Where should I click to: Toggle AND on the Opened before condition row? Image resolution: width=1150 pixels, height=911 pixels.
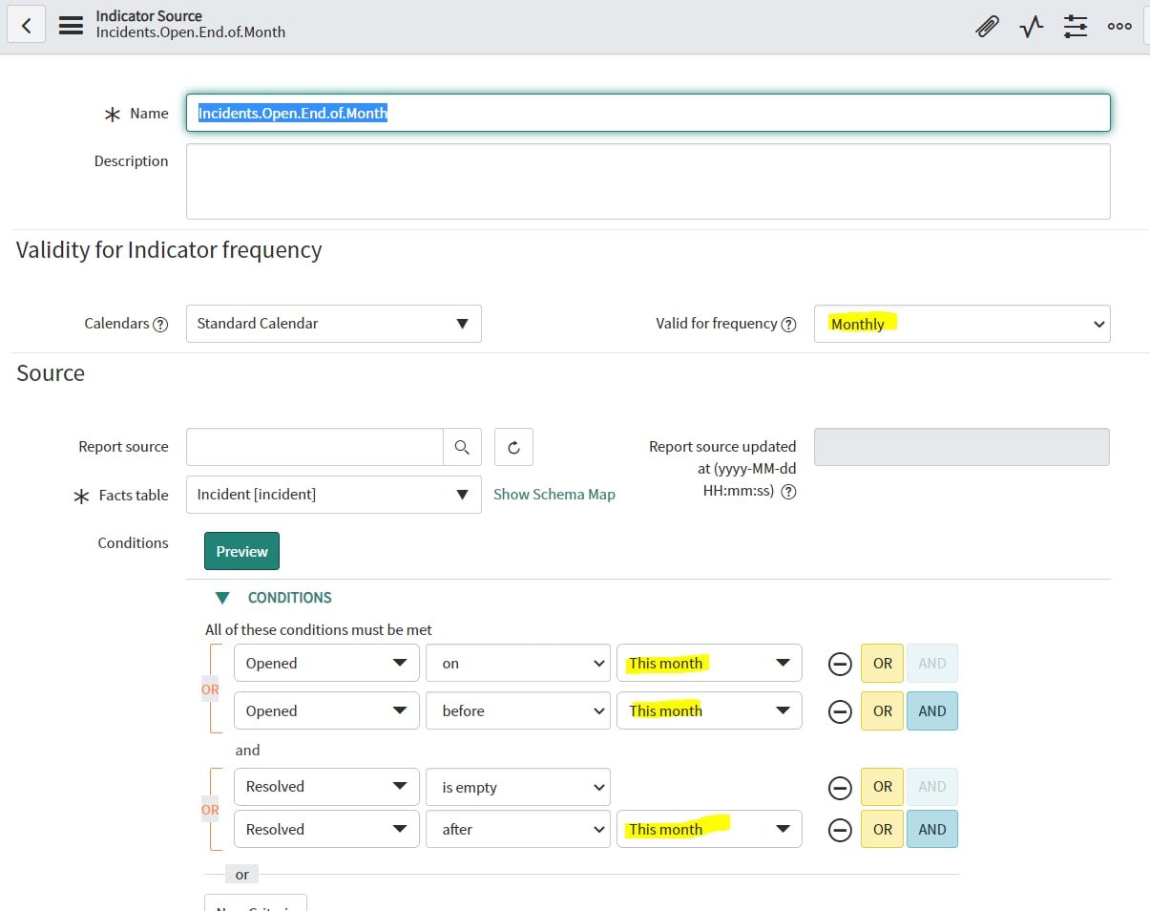point(932,710)
